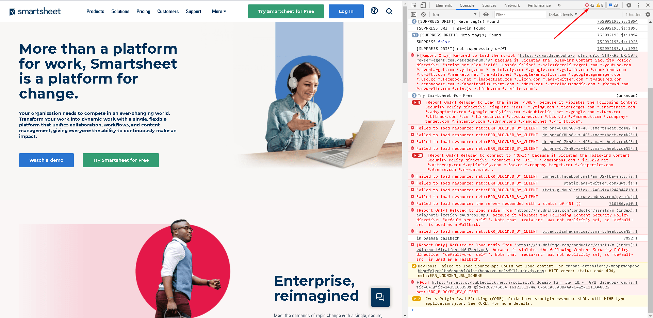Open the globe language selector icon

coord(374,11)
